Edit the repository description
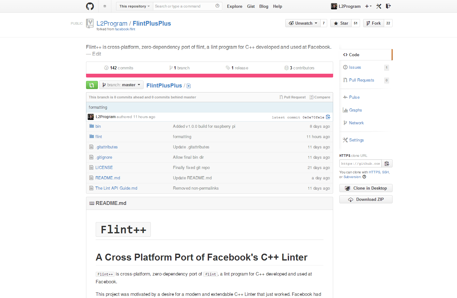The width and height of the screenshot is (457, 298). coord(97,54)
